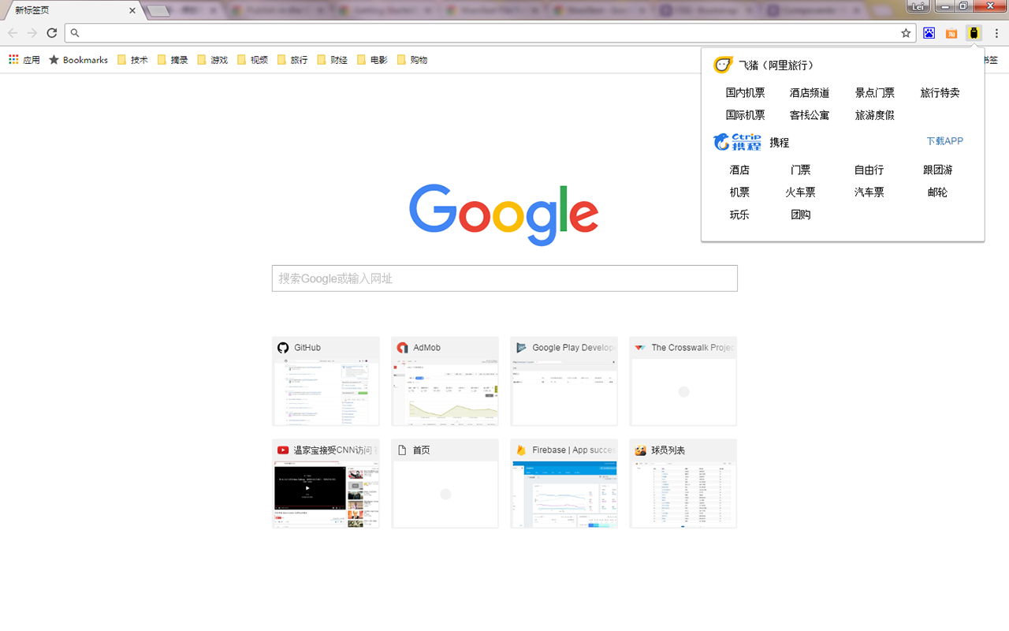The image size is (1009, 631).
Task: Open the GitHub thumbnail
Action: click(326, 382)
